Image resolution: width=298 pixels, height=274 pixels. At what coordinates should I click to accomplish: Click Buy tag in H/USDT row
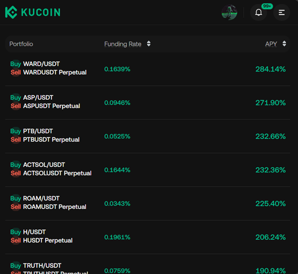pyautogui.click(x=16, y=232)
